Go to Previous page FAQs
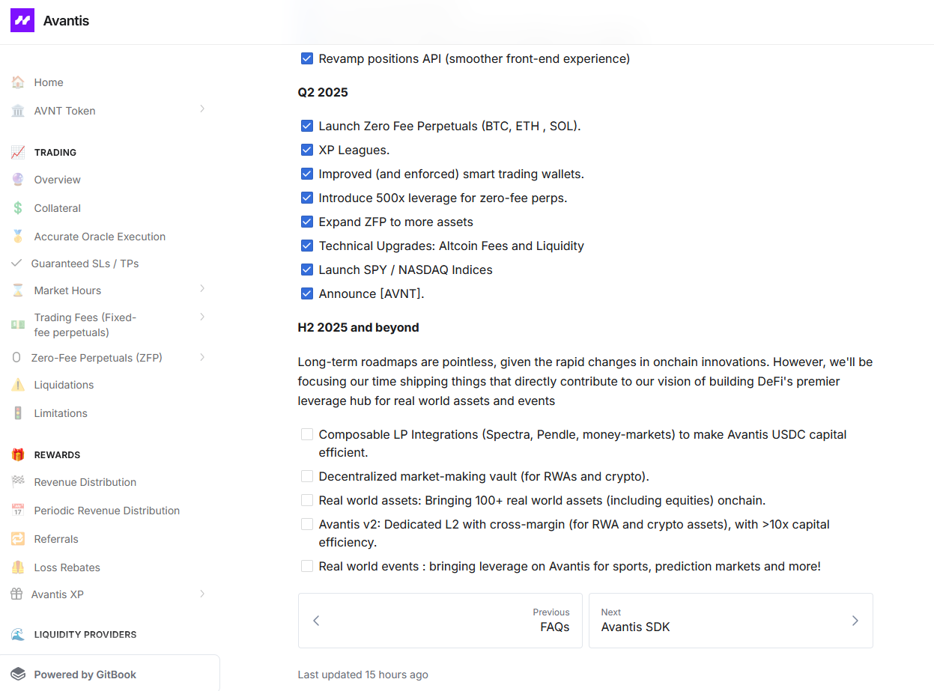Screen dimensions: 934x691 tap(440, 621)
